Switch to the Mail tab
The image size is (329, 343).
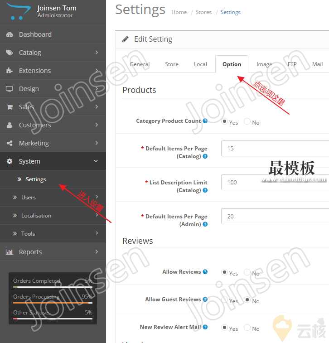point(317,64)
